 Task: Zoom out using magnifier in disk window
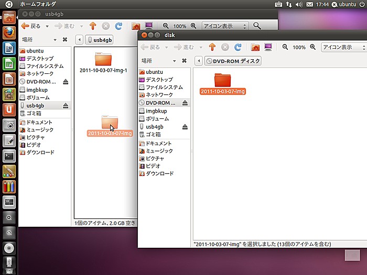285,47
